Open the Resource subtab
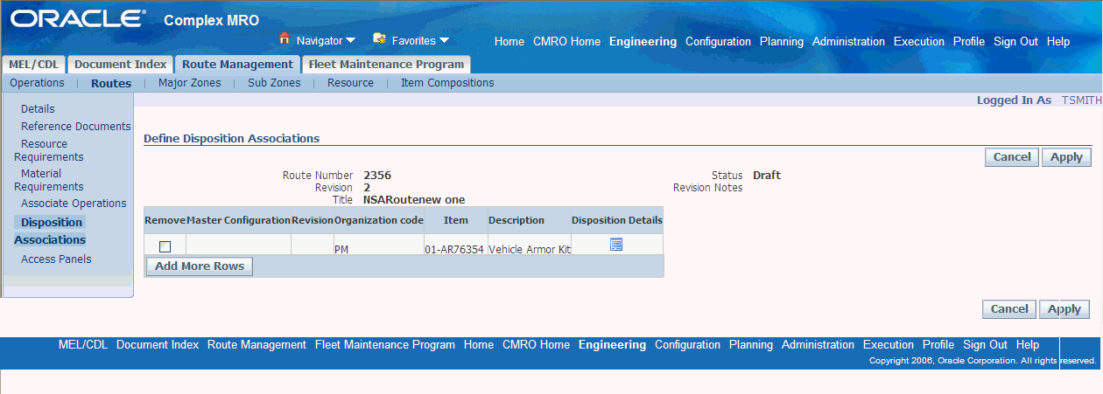This screenshot has width=1103, height=394. [x=350, y=83]
